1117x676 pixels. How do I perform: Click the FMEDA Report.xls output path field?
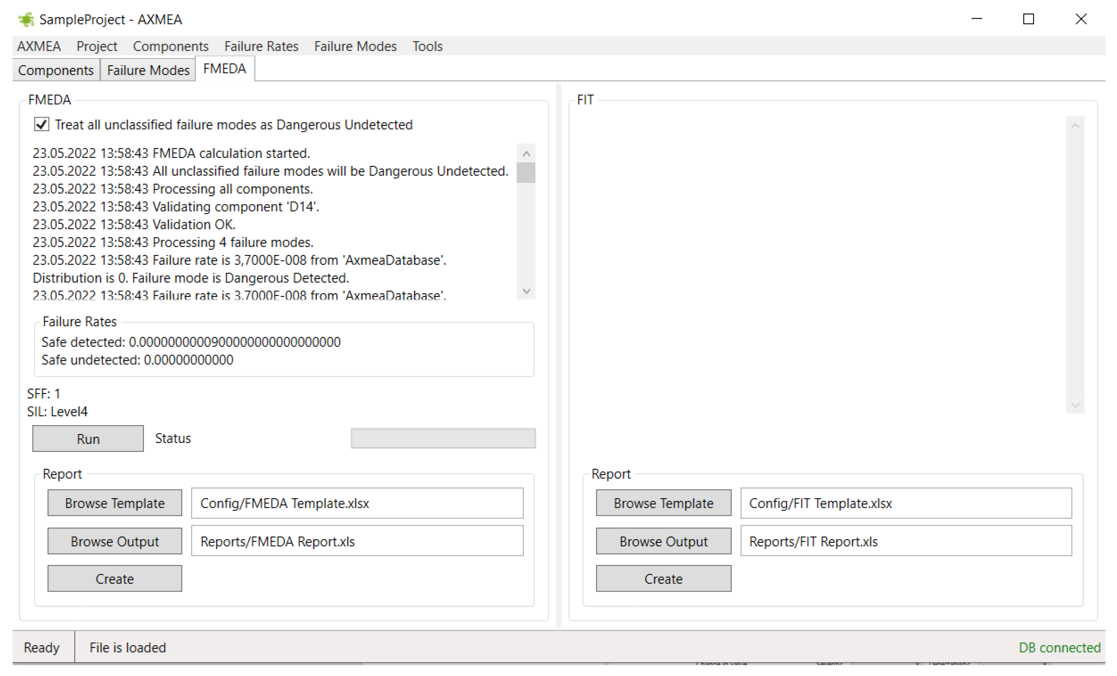[357, 541]
